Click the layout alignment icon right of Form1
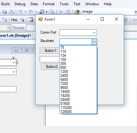 [126, 19]
